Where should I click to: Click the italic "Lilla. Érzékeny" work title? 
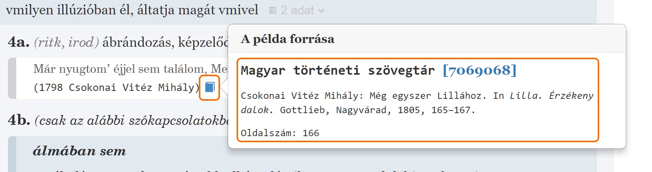tap(551, 96)
